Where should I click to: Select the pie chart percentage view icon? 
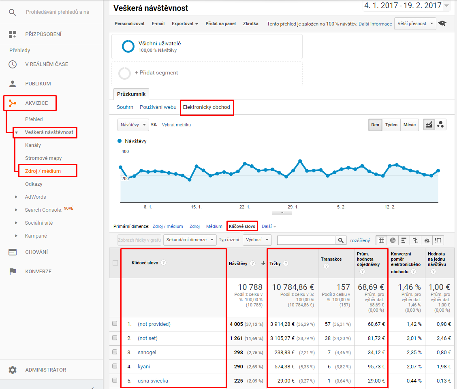pos(393,240)
